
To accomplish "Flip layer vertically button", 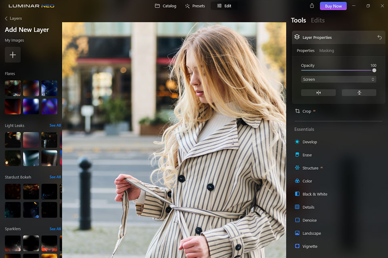I will click(359, 93).
